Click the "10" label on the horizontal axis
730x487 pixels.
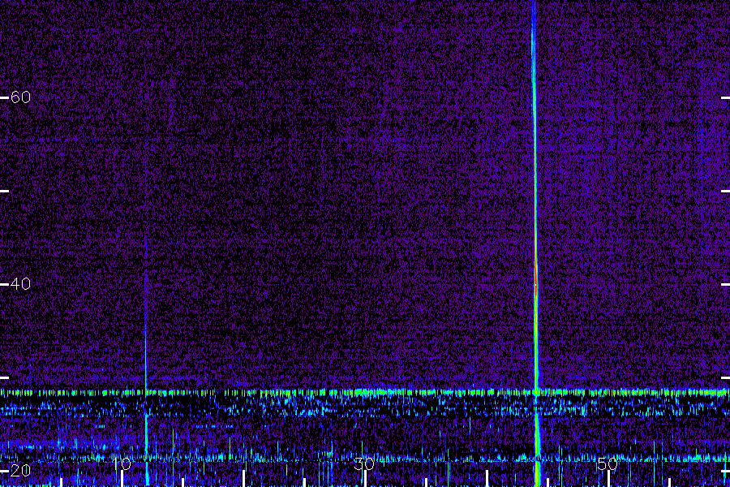(x=122, y=463)
